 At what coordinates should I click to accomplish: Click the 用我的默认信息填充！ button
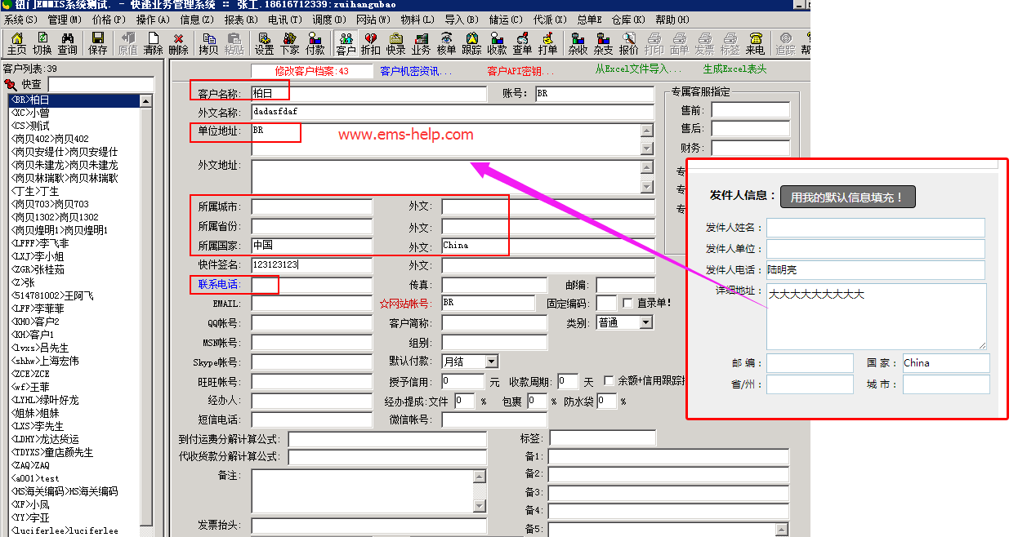848,197
